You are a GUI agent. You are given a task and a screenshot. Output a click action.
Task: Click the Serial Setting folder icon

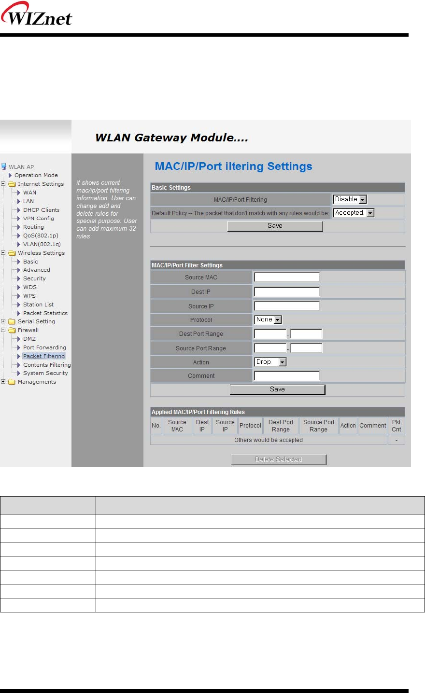[x=12, y=321]
